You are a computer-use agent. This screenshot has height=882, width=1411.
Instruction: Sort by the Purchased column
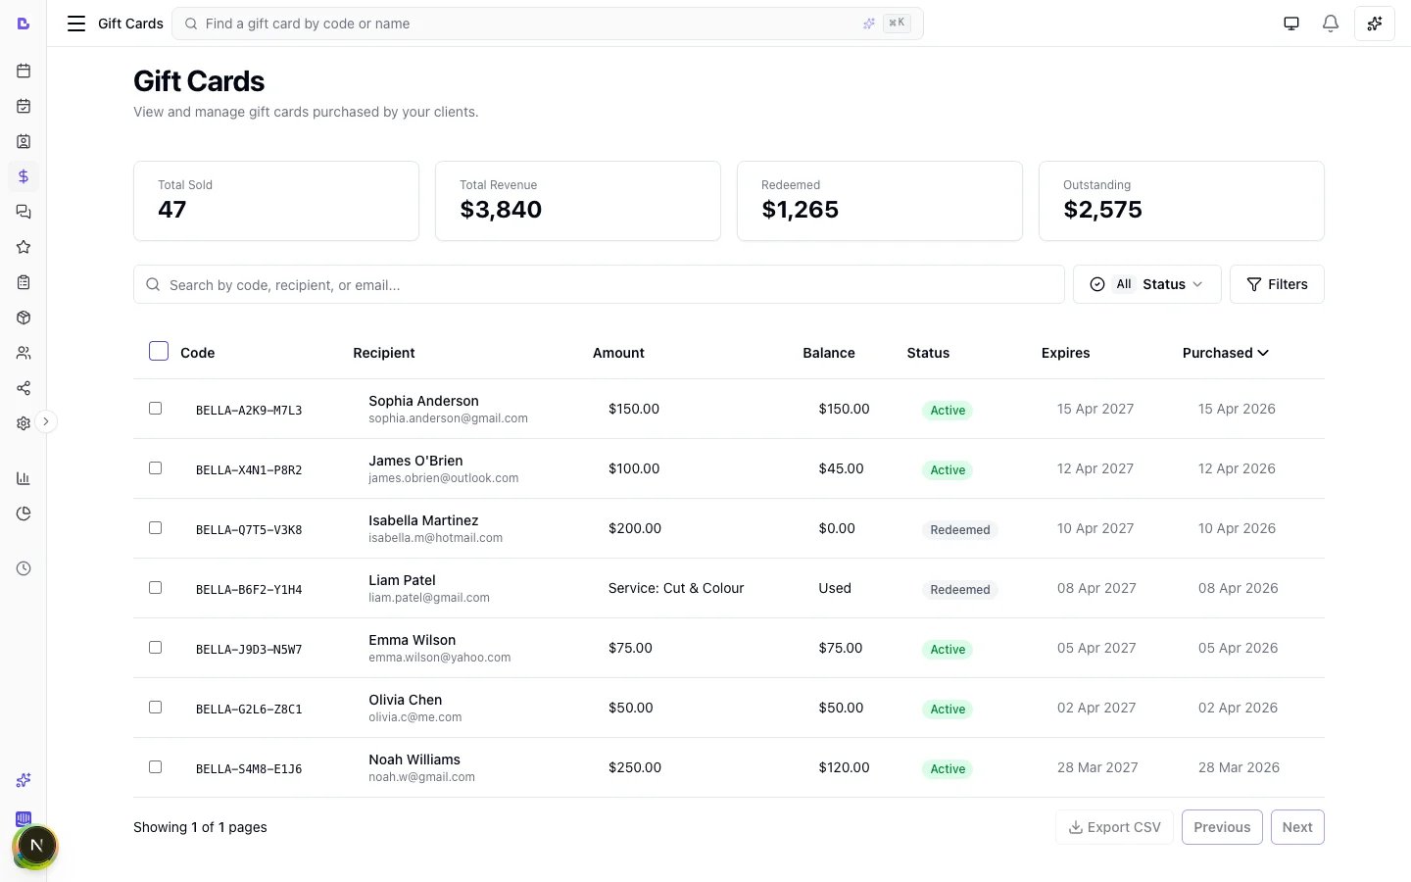click(x=1226, y=353)
